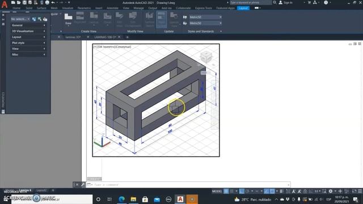
Task: Open the upper Metric50 style dropdown
Action: pyautogui.click(x=205, y=17)
